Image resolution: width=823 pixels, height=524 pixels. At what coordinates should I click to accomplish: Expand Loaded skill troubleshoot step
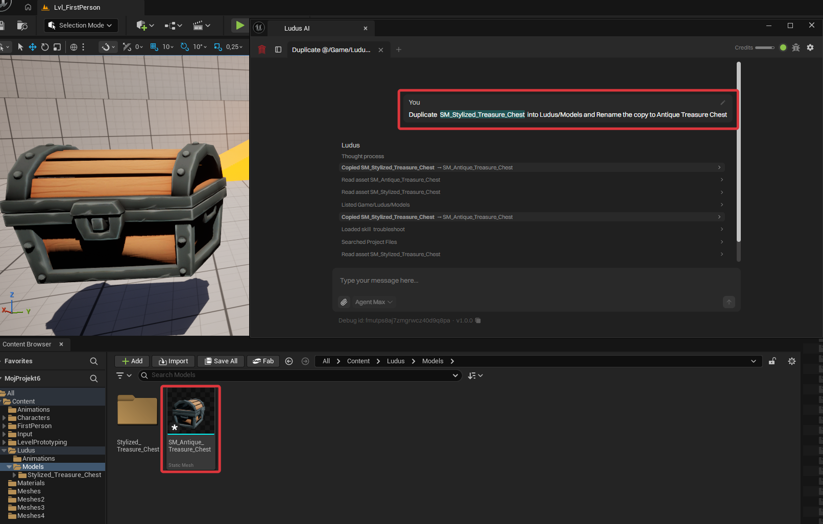(531, 229)
